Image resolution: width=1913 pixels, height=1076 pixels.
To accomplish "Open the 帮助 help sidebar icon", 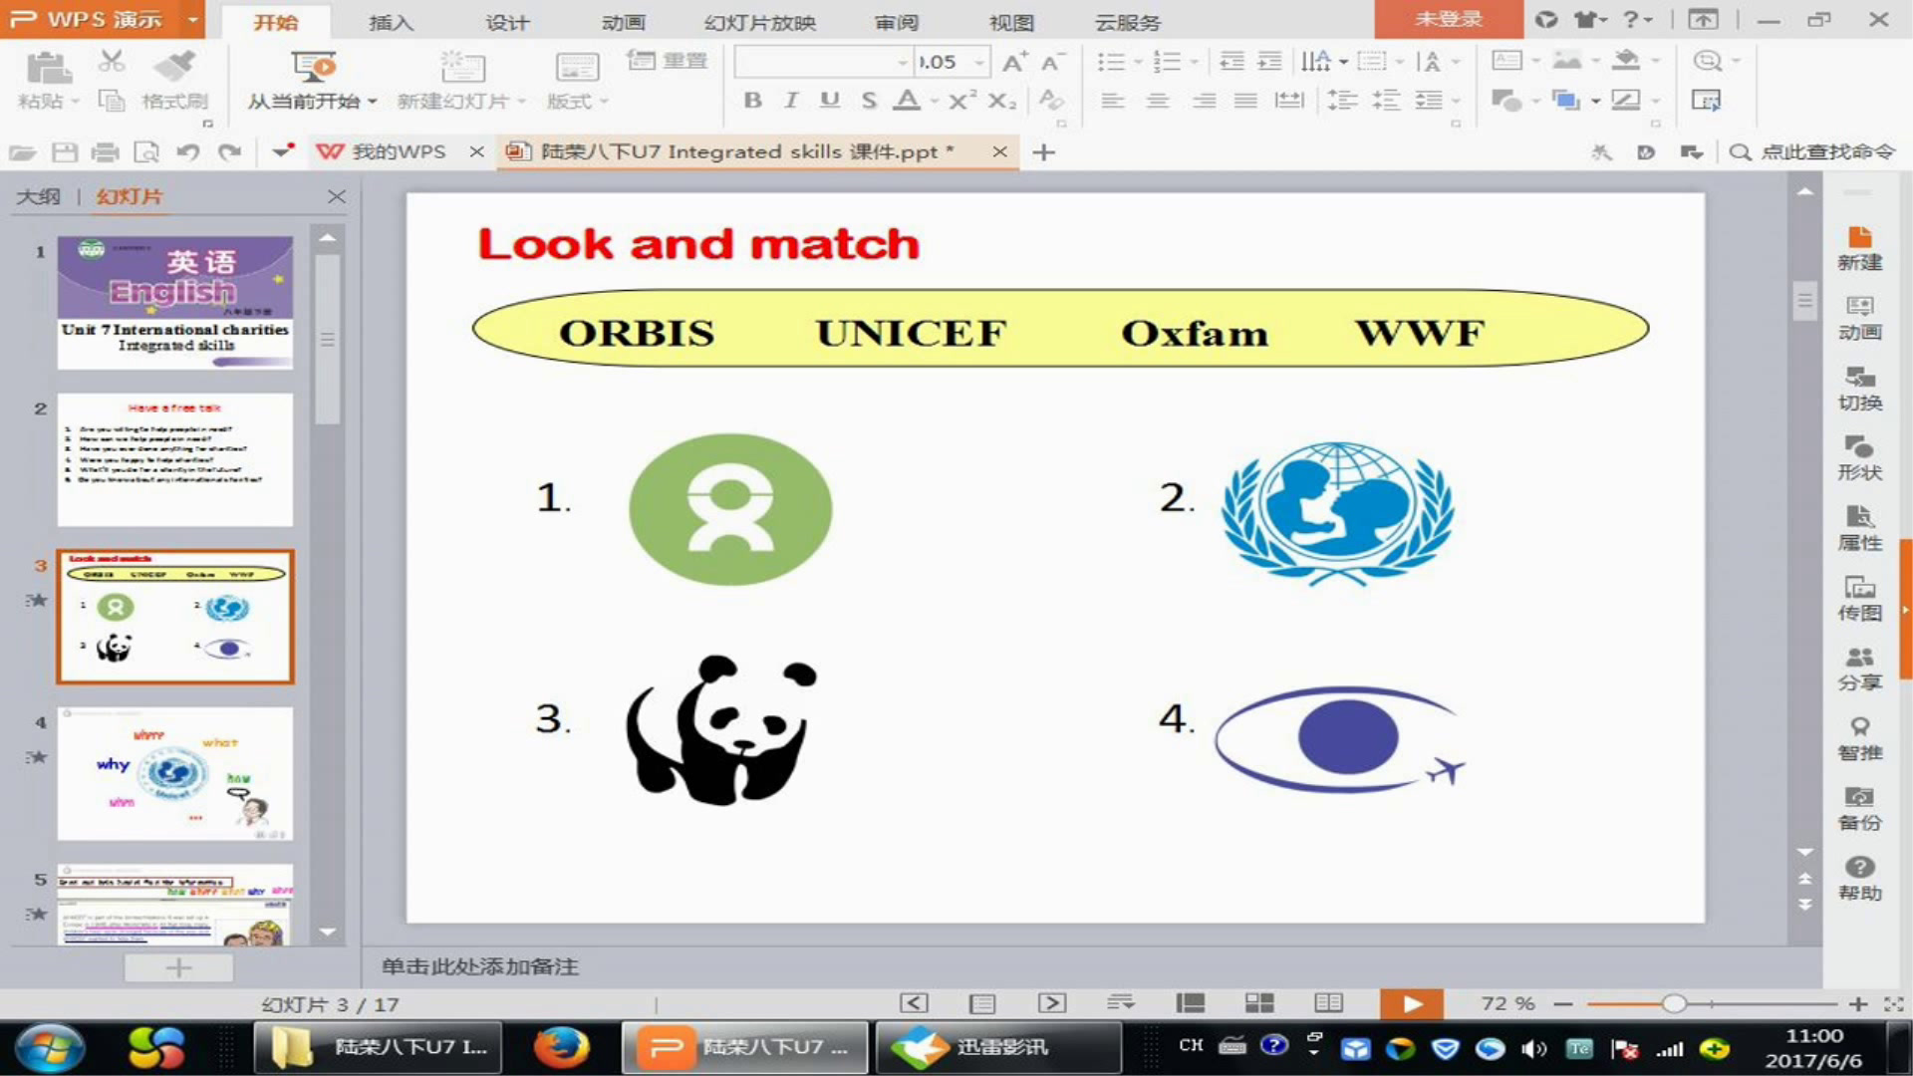I will tap(1859, 880).
